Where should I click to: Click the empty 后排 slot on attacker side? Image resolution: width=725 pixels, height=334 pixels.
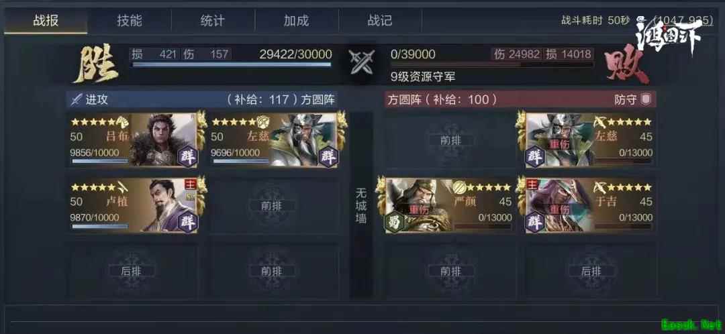point(132,271)
